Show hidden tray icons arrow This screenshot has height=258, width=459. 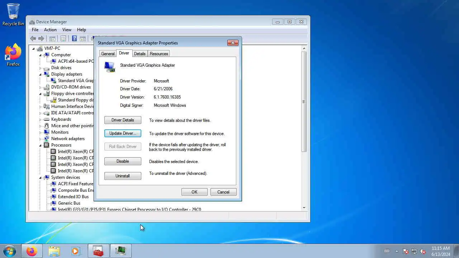coord(397,251)
